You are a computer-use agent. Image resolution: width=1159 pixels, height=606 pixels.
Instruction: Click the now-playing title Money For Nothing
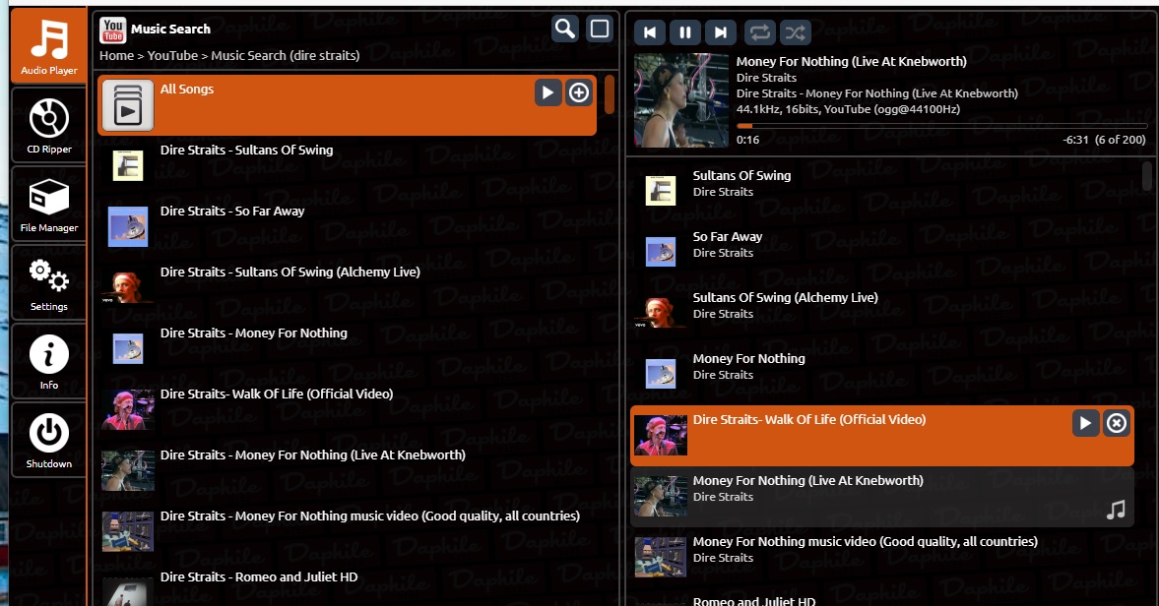click(851, 62)
